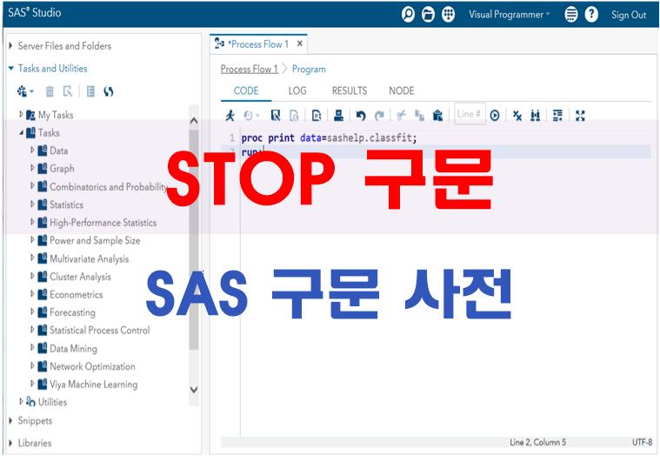Image resolution: width=660 pixels, height=456 pixels.
Task: Click the table list icon in Tasks toolbar
Action: point(90,91)
